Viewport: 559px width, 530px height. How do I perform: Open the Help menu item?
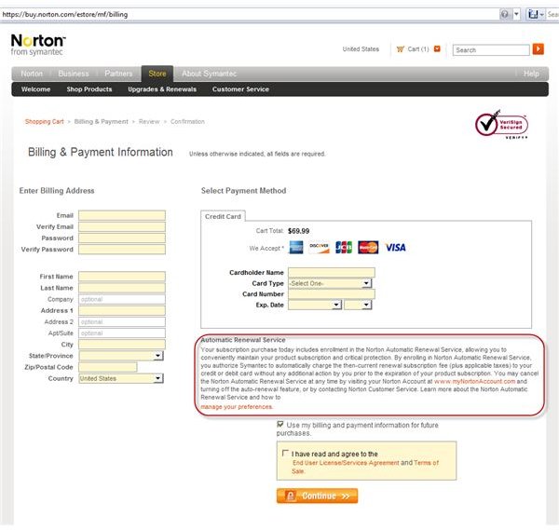click(x=531, y=74)
